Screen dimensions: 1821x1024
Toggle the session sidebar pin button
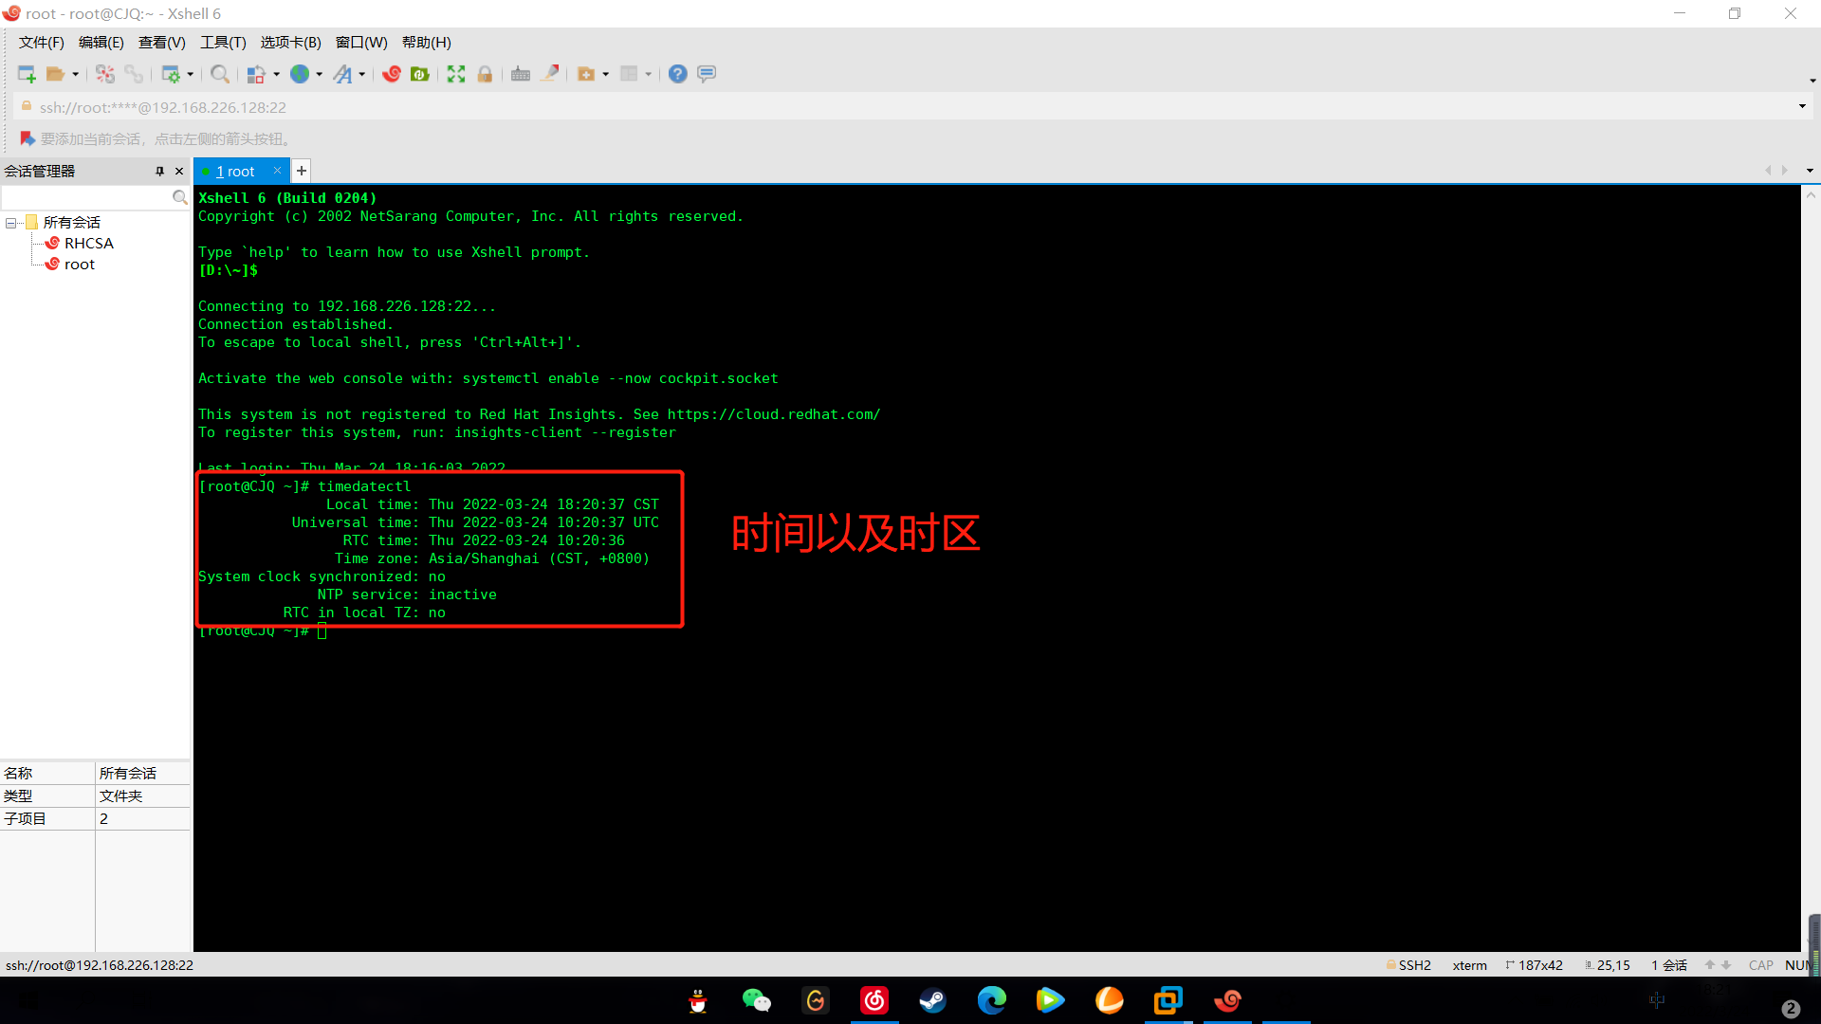point(157,172)
